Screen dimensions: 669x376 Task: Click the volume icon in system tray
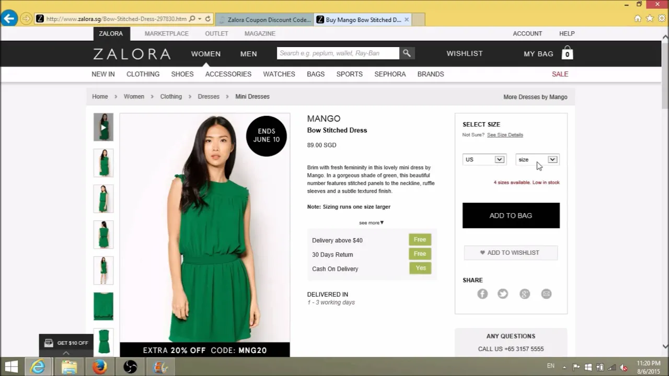[x=624, y=367]
